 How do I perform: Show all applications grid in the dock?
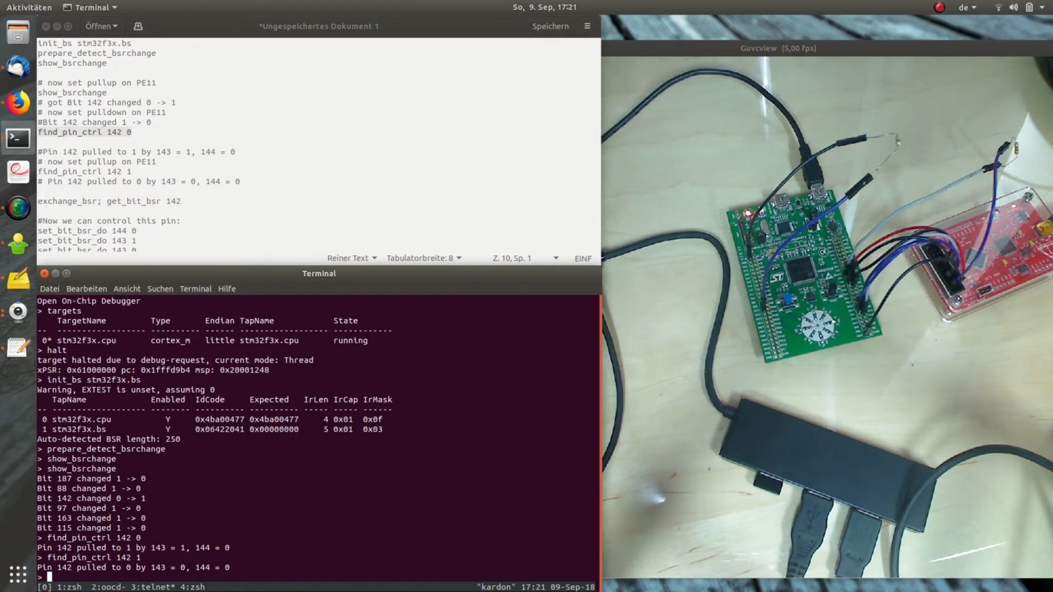click(18, 574)
